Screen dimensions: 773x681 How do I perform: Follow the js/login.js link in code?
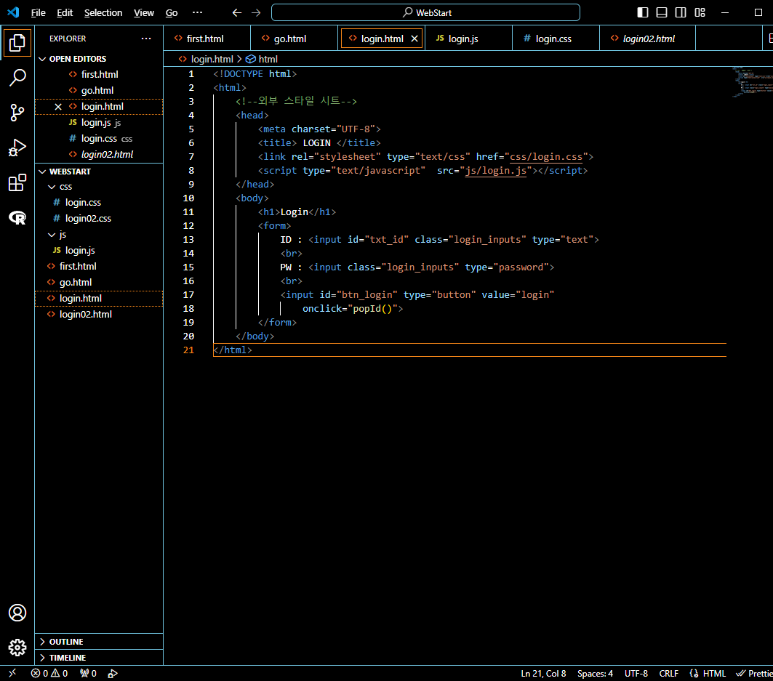point(495,171)
